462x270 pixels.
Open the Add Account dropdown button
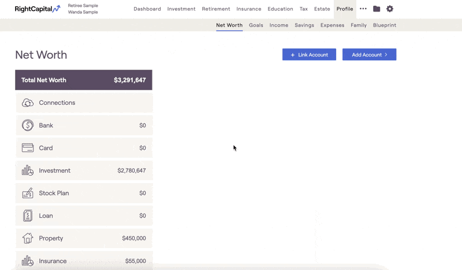(369, 55)
